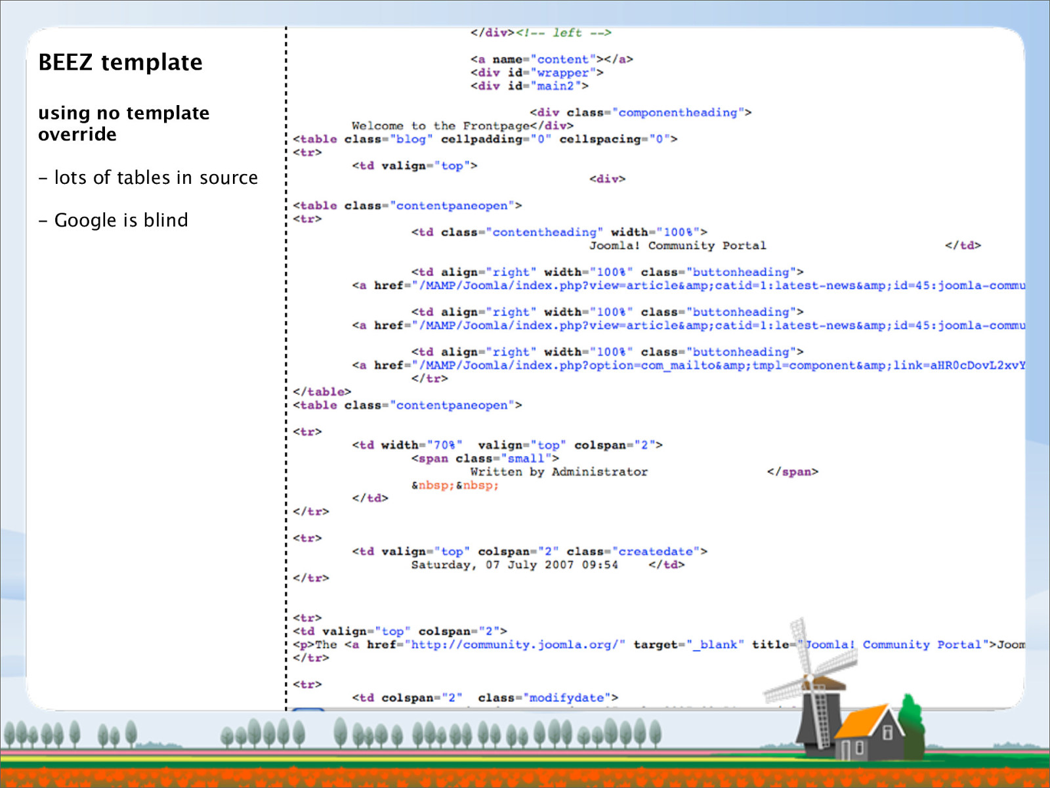Image resolution: width=1050 pixels, height=788 pixels.
Task: Click the div class="componentheading" line
Action: pyautogui.click(x=640, y=112)
